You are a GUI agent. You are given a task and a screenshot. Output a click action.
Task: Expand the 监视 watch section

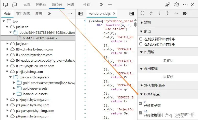pos(141,23)
